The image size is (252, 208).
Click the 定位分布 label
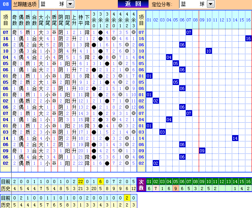click(162, 4)
